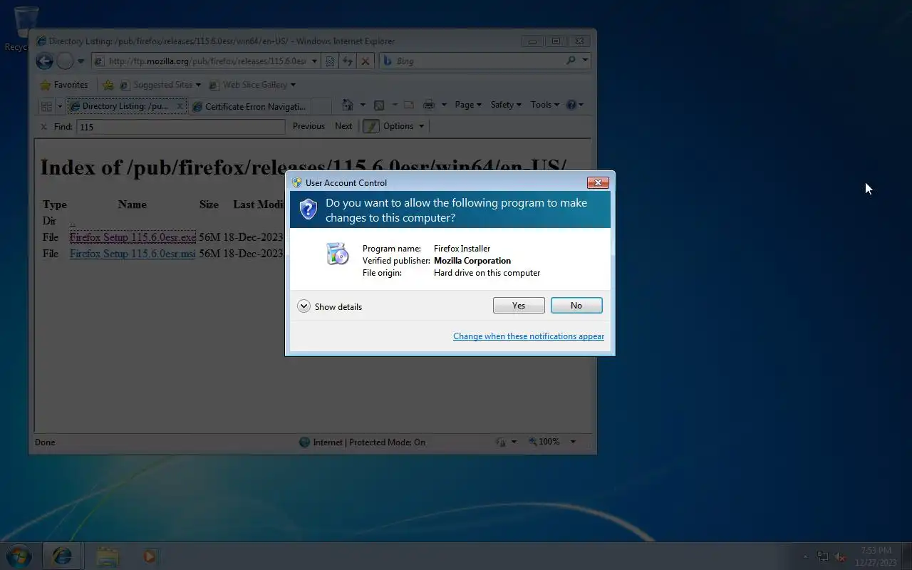Toggle the highlight all matches pen icon

(370, 126)
